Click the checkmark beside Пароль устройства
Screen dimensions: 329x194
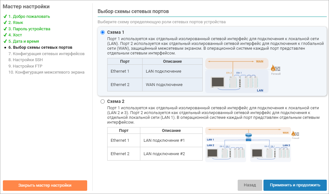tap(5, 29)
